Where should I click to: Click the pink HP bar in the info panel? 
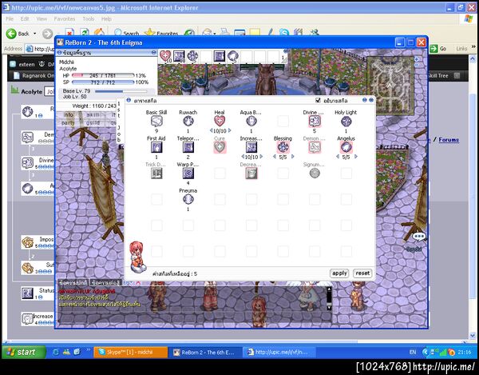[103, 75]
